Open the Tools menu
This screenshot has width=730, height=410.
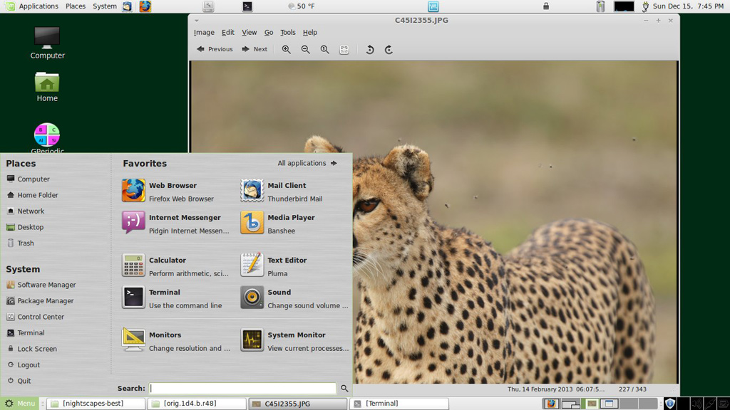click(287, 33)
